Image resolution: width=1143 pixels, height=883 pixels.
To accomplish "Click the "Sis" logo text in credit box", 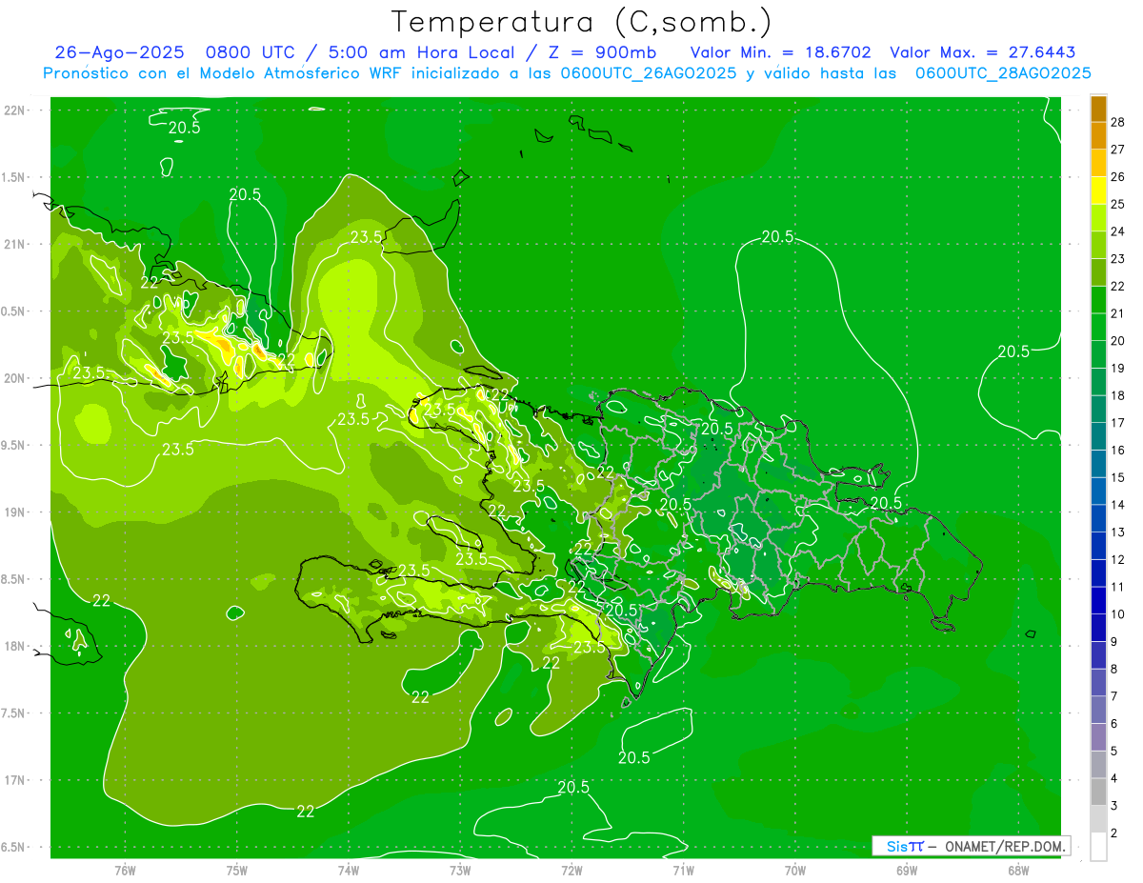I will click(x=897, y=846).
